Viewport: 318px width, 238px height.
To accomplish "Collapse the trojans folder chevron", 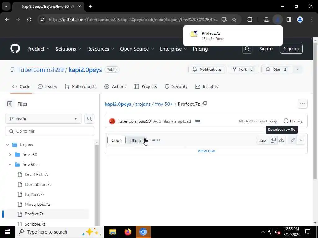I will (x=7, y=145).
